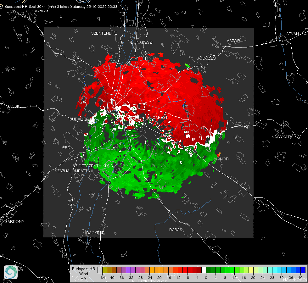This screenshot has height=283, width=308.
Task: Click the orange-red echo next to MONOR
Action: pos(219,155)
